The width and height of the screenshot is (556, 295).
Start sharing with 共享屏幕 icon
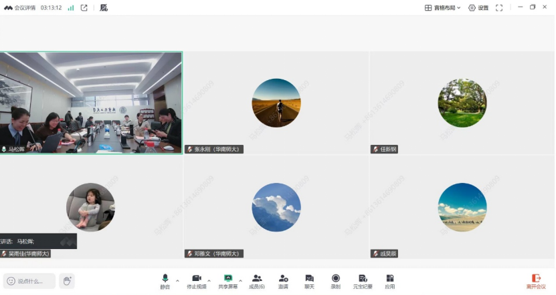tap(228, 282)
